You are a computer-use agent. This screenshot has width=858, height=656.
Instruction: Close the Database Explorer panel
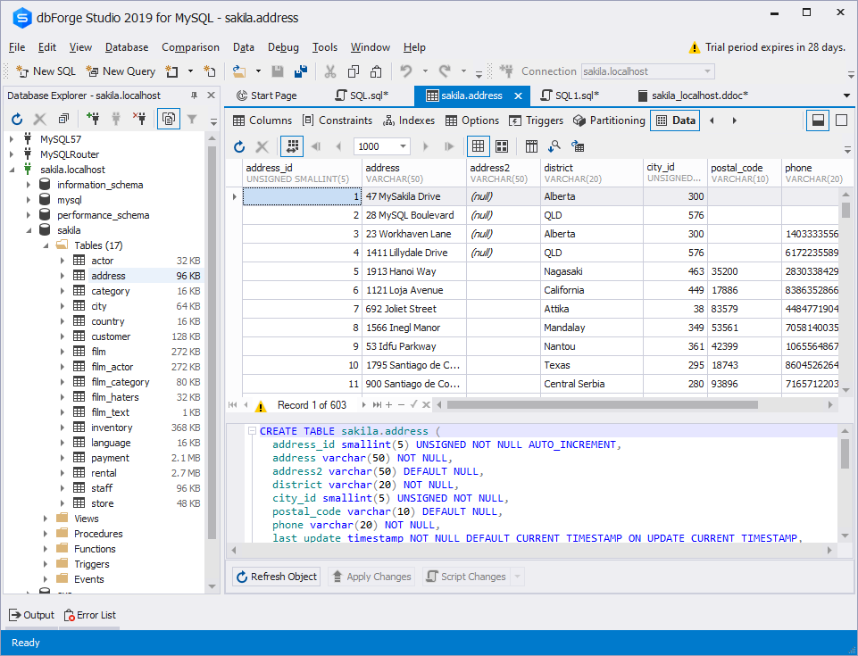tap(212, 95)
